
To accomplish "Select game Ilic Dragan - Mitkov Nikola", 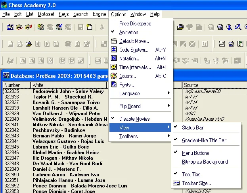I will (63, 158).
